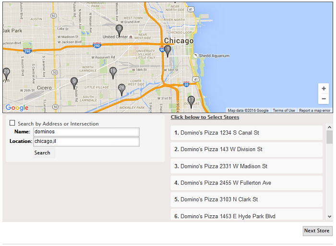Select map pin number 9 near Cicero
The width and height of the screenshot is (336, 246).
click(x=74, y=83)
